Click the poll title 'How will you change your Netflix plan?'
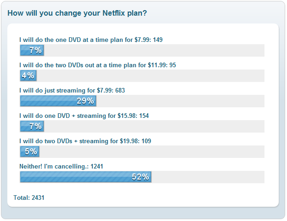287x221 pixels. [77, 13]
